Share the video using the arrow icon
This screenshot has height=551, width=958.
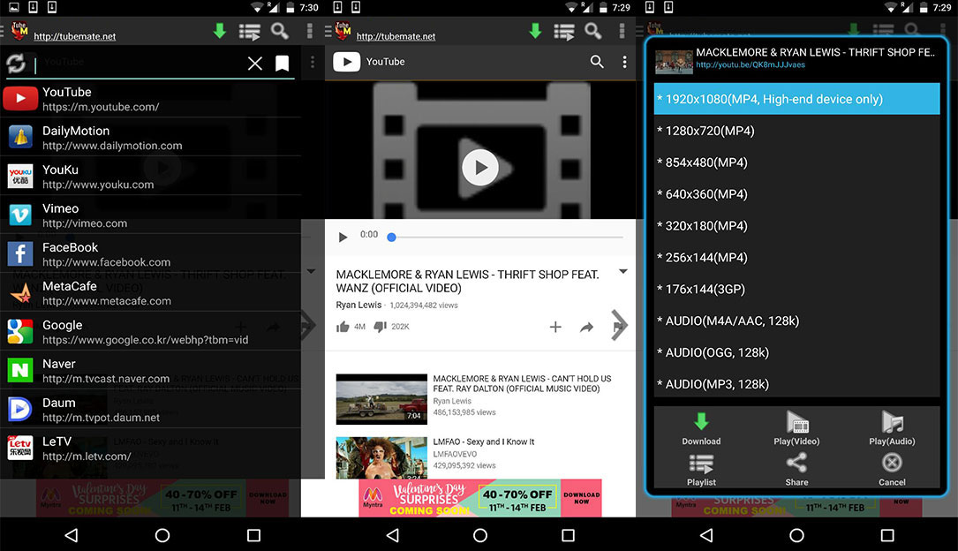(x=587, y=328)
